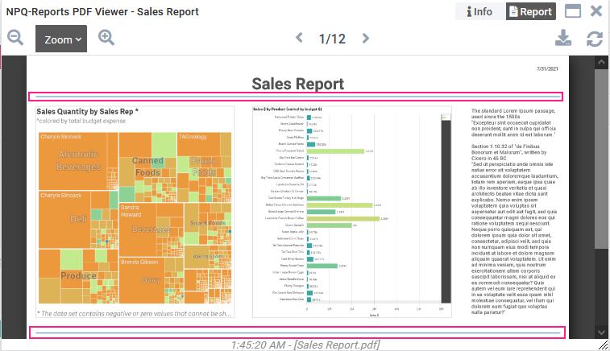Click the window resize grip corner
Viewport: 610px width, 351px height.
[x=604, y=345]
